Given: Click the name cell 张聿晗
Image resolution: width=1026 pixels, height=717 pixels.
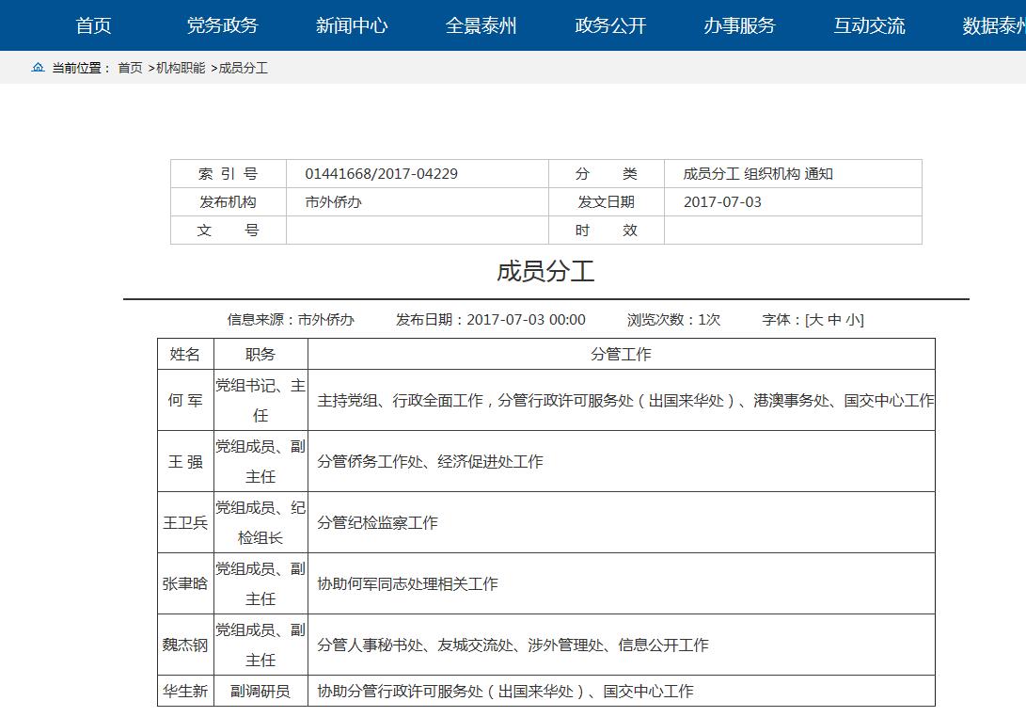Looking at the screenshot, I should point(185,583).
